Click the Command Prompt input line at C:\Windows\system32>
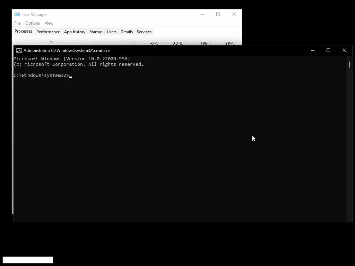The image size is (355, 266). tap(43, 75)
